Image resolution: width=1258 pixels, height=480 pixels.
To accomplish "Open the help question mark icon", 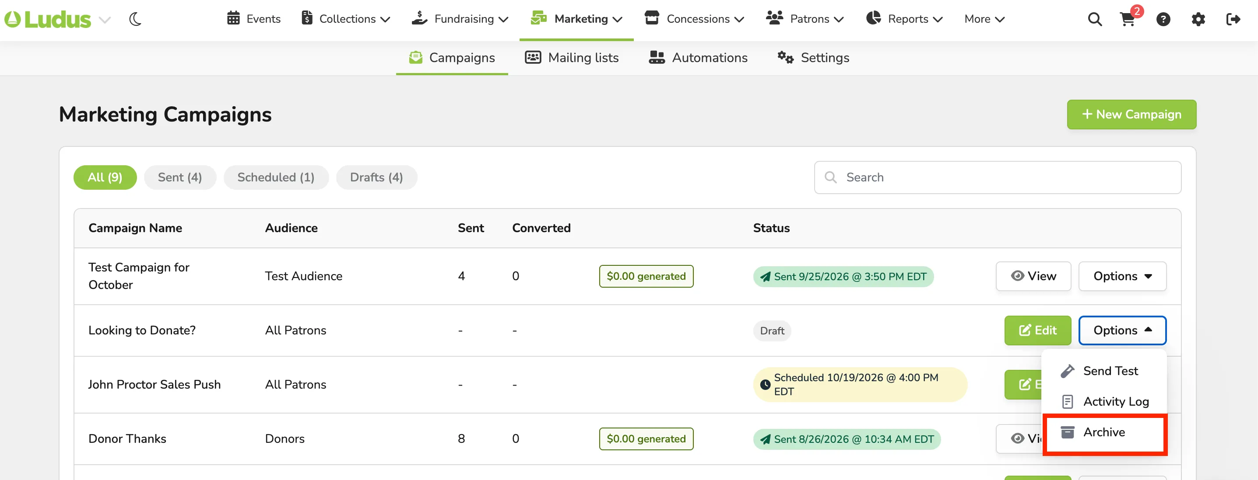I will (x=1163, y=20).
